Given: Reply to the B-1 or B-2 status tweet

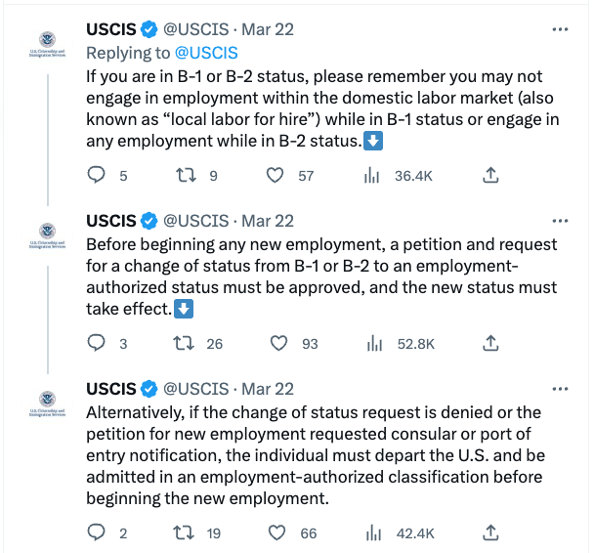Looking at the screenshot, I should [x=96, y=176].
